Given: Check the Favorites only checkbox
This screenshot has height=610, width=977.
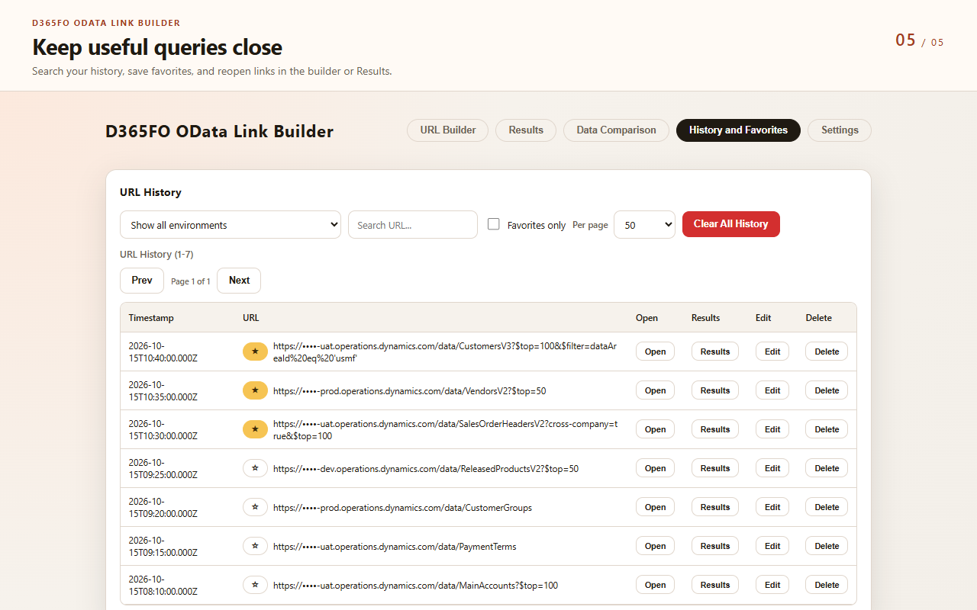Looking at the screenshot, I should (494, 224).
